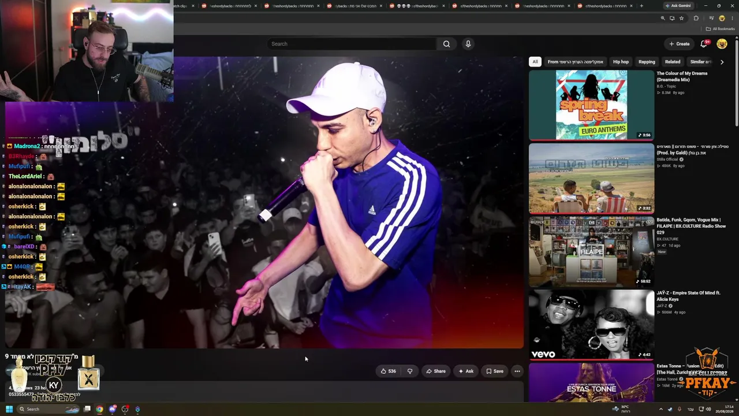This screenshot has height=416, width=739.
Task: Start voice search with the microphone icon
Action: click(x=468, y=44)
